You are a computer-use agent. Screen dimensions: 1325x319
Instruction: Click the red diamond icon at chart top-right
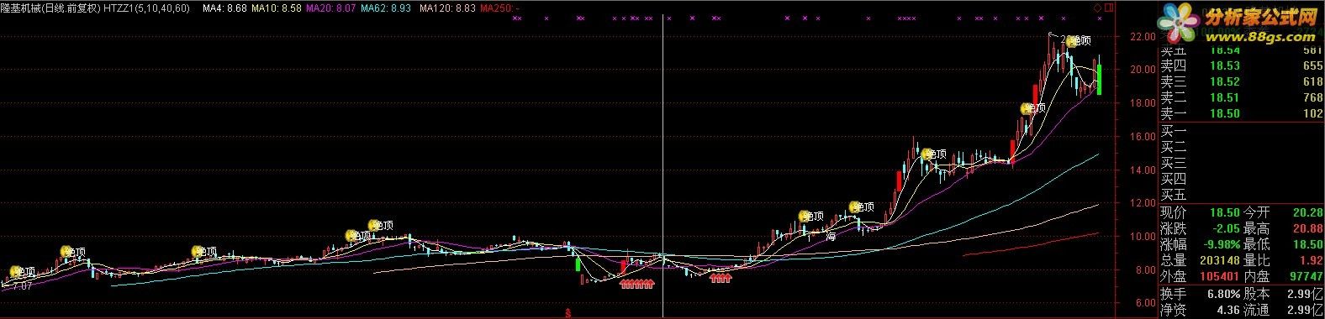coord(1097,8)
